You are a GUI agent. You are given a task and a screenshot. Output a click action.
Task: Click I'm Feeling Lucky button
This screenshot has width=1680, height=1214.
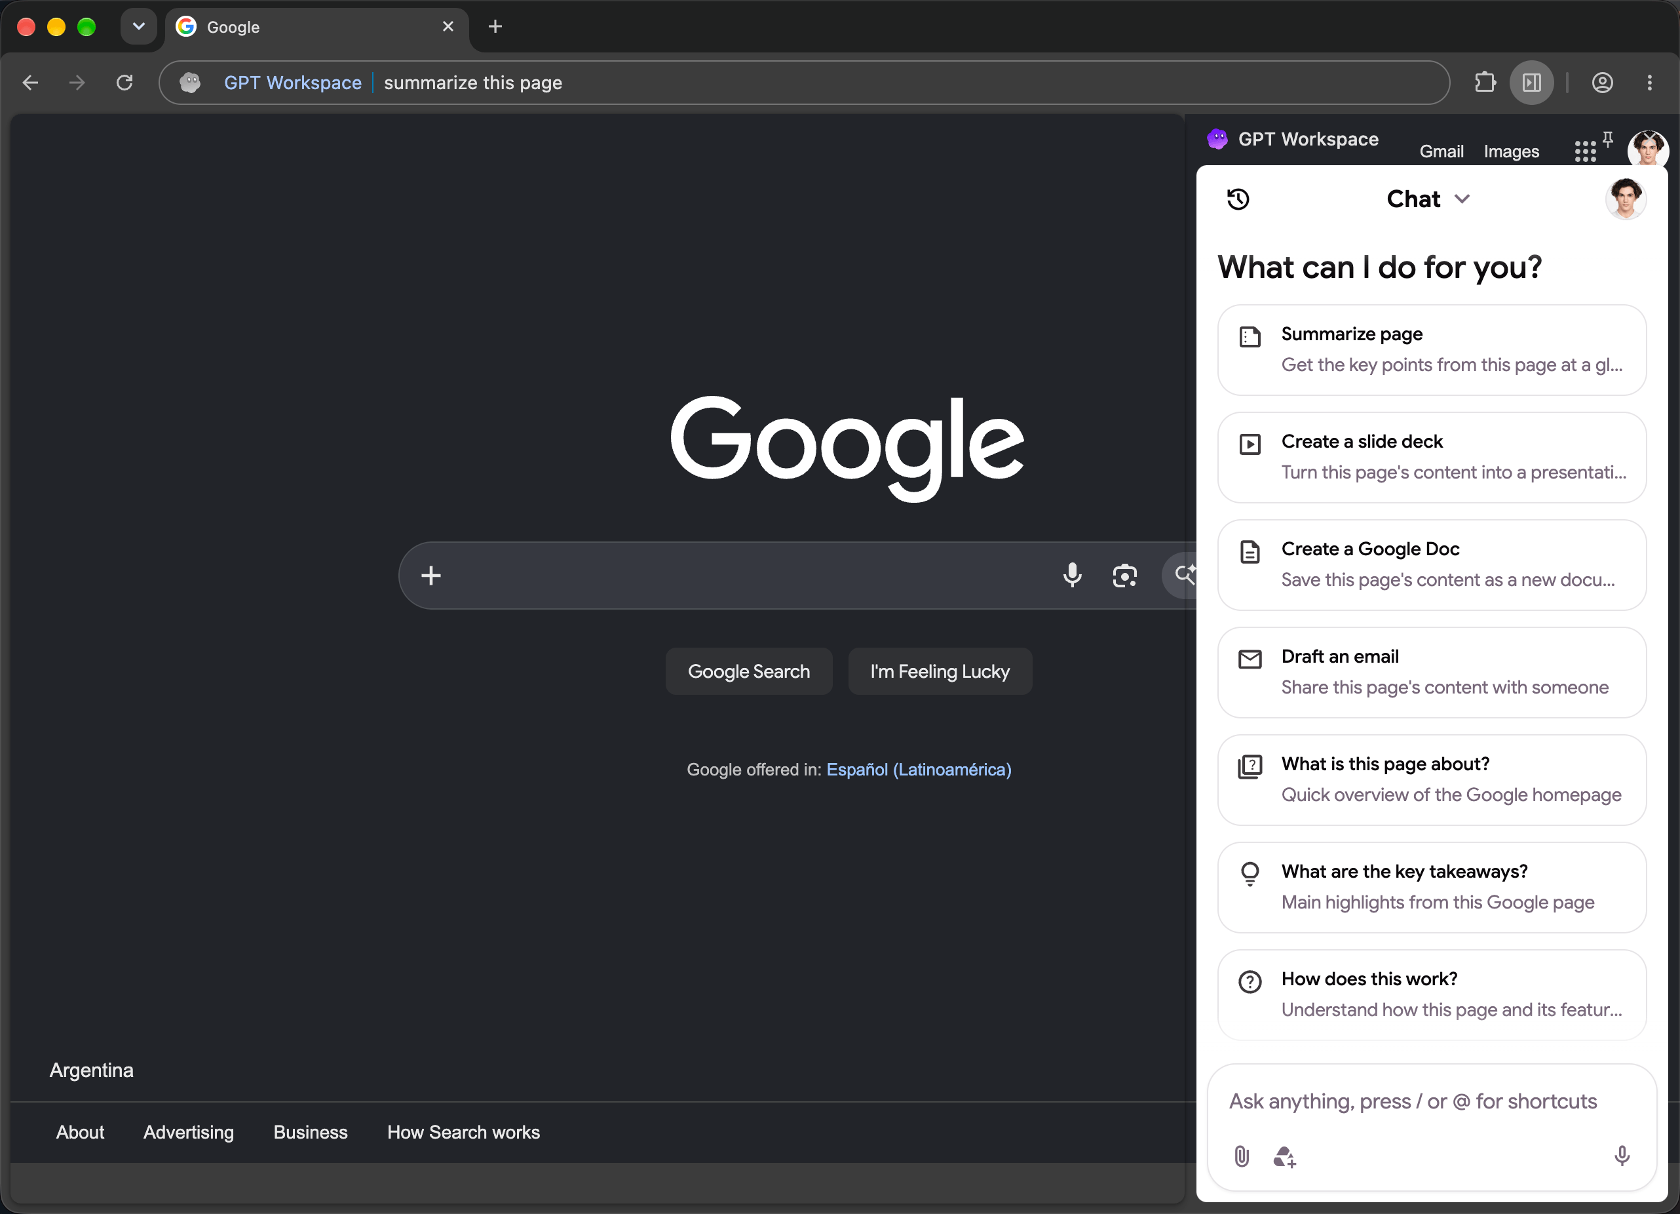point(939,671)
